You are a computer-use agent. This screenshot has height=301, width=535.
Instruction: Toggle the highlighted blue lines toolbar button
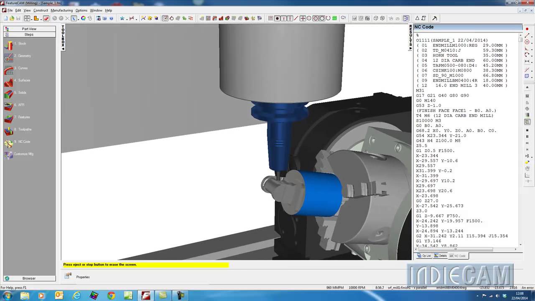406,18
